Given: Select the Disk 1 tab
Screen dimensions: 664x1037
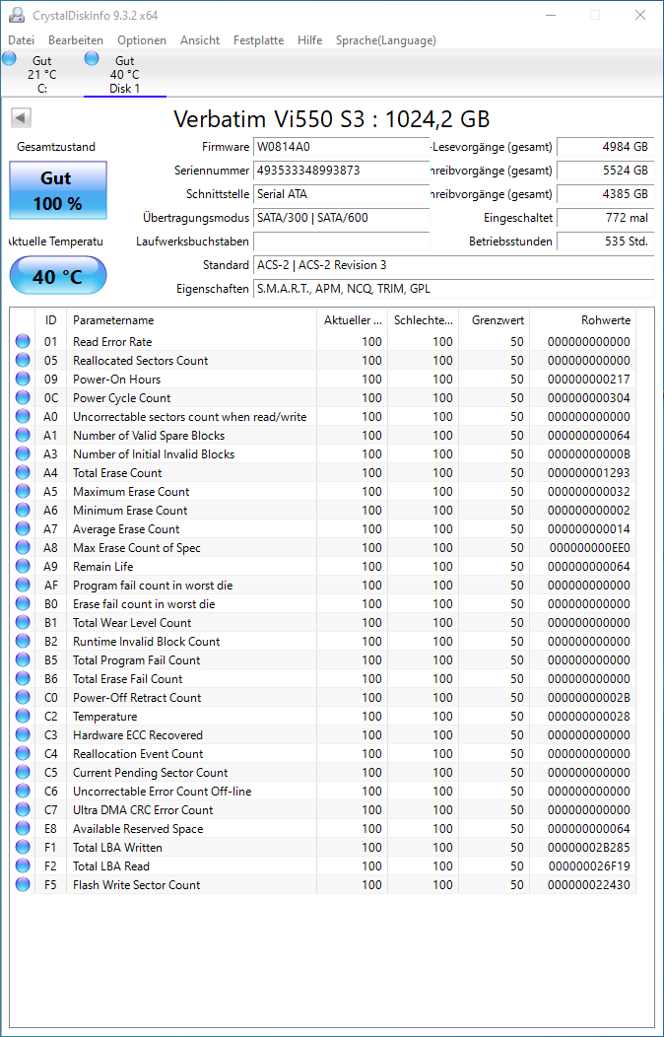Looking at the screenshot, I should 125,74.
